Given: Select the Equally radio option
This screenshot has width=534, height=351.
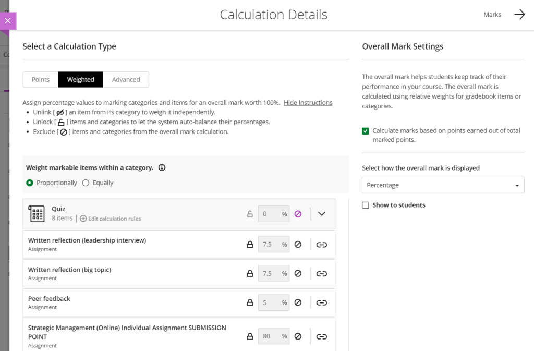Looking at the screenshot, I should tap(86, 183).
